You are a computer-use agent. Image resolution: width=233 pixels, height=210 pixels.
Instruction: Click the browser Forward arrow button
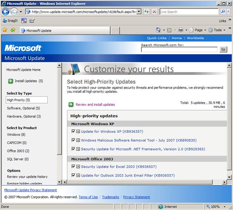[x=14, y=12]
